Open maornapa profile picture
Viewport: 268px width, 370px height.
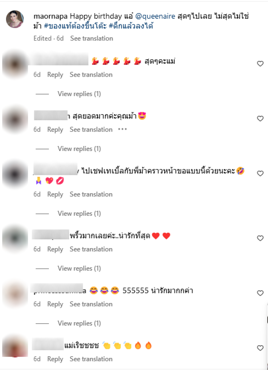pos(15,19)
